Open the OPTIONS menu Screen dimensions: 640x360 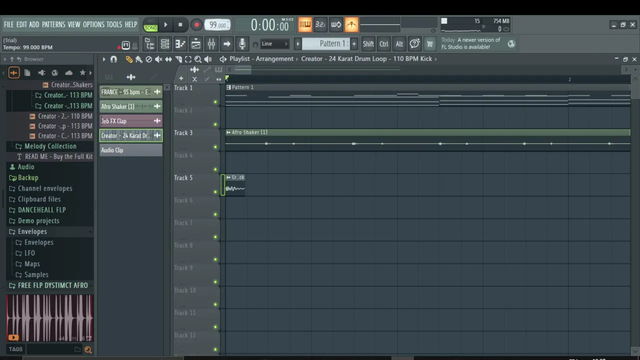click(x=93, y=24)
